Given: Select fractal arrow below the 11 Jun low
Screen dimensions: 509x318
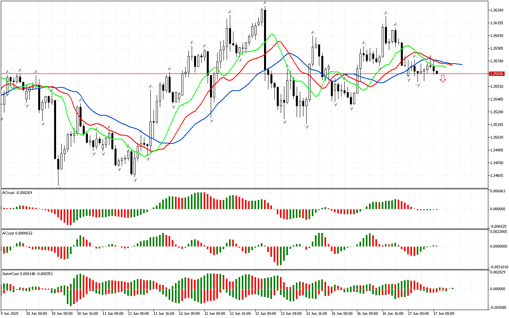Looking at the screenshot, I should tap(134, 180).
